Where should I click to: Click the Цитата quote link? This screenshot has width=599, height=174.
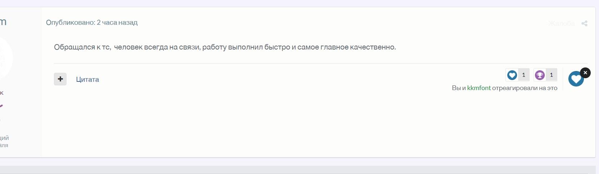[x=87, y=79]
